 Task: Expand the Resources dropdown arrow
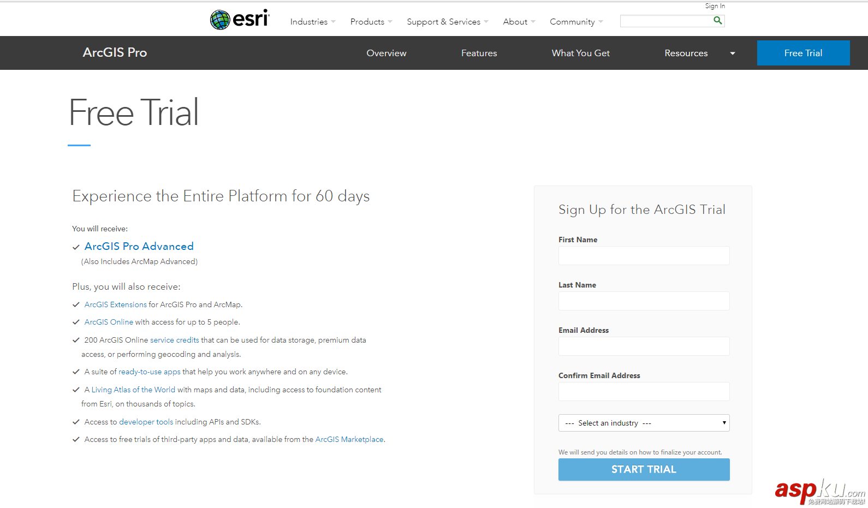tap(733, 53)
